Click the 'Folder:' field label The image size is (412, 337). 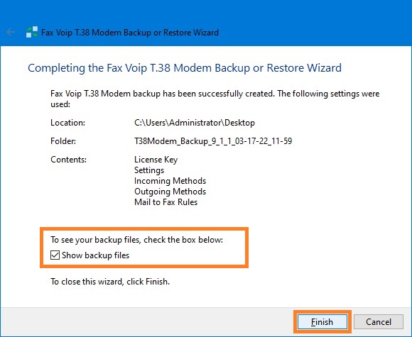[x=63, y=141]
